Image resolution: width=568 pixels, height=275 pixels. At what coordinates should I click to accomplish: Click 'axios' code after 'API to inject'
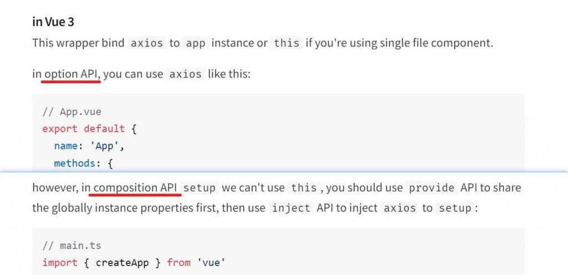400,208
